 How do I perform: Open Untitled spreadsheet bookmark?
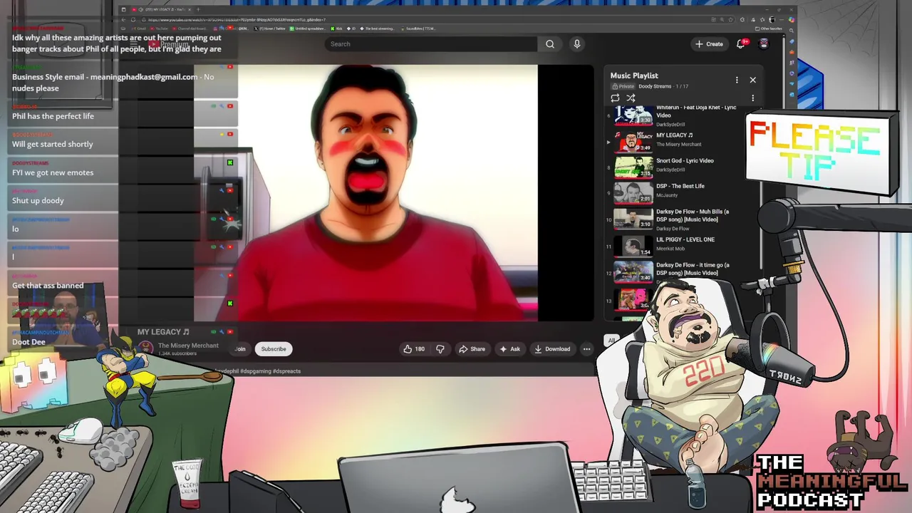tap(309, 28)
